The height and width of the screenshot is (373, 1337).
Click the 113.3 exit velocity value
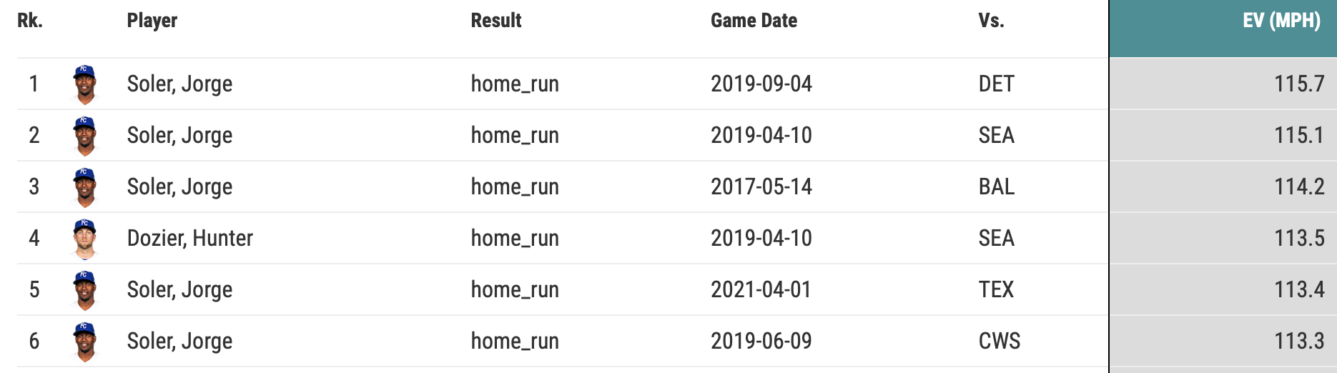point(1298,341)
